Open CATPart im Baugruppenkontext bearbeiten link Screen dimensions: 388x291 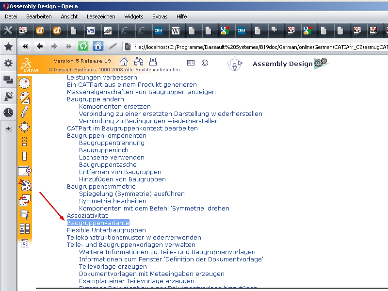132,128
